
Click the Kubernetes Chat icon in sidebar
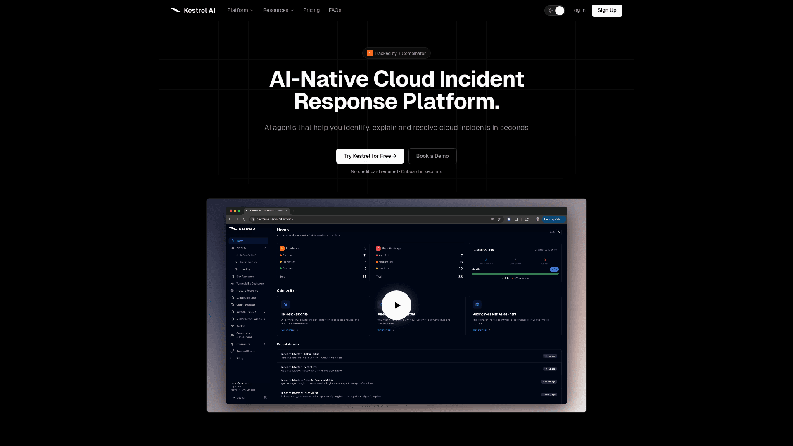click(x=233, y=298)
